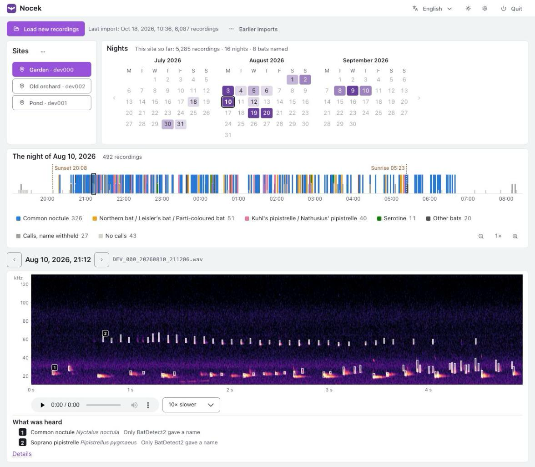535x467 pixels.
Task: Toggle Other bats legend filter
Action: (x=449, y=218)
